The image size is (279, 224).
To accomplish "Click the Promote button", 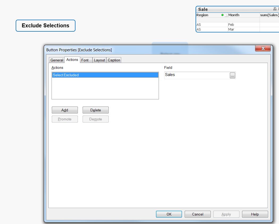I will 65,119.
